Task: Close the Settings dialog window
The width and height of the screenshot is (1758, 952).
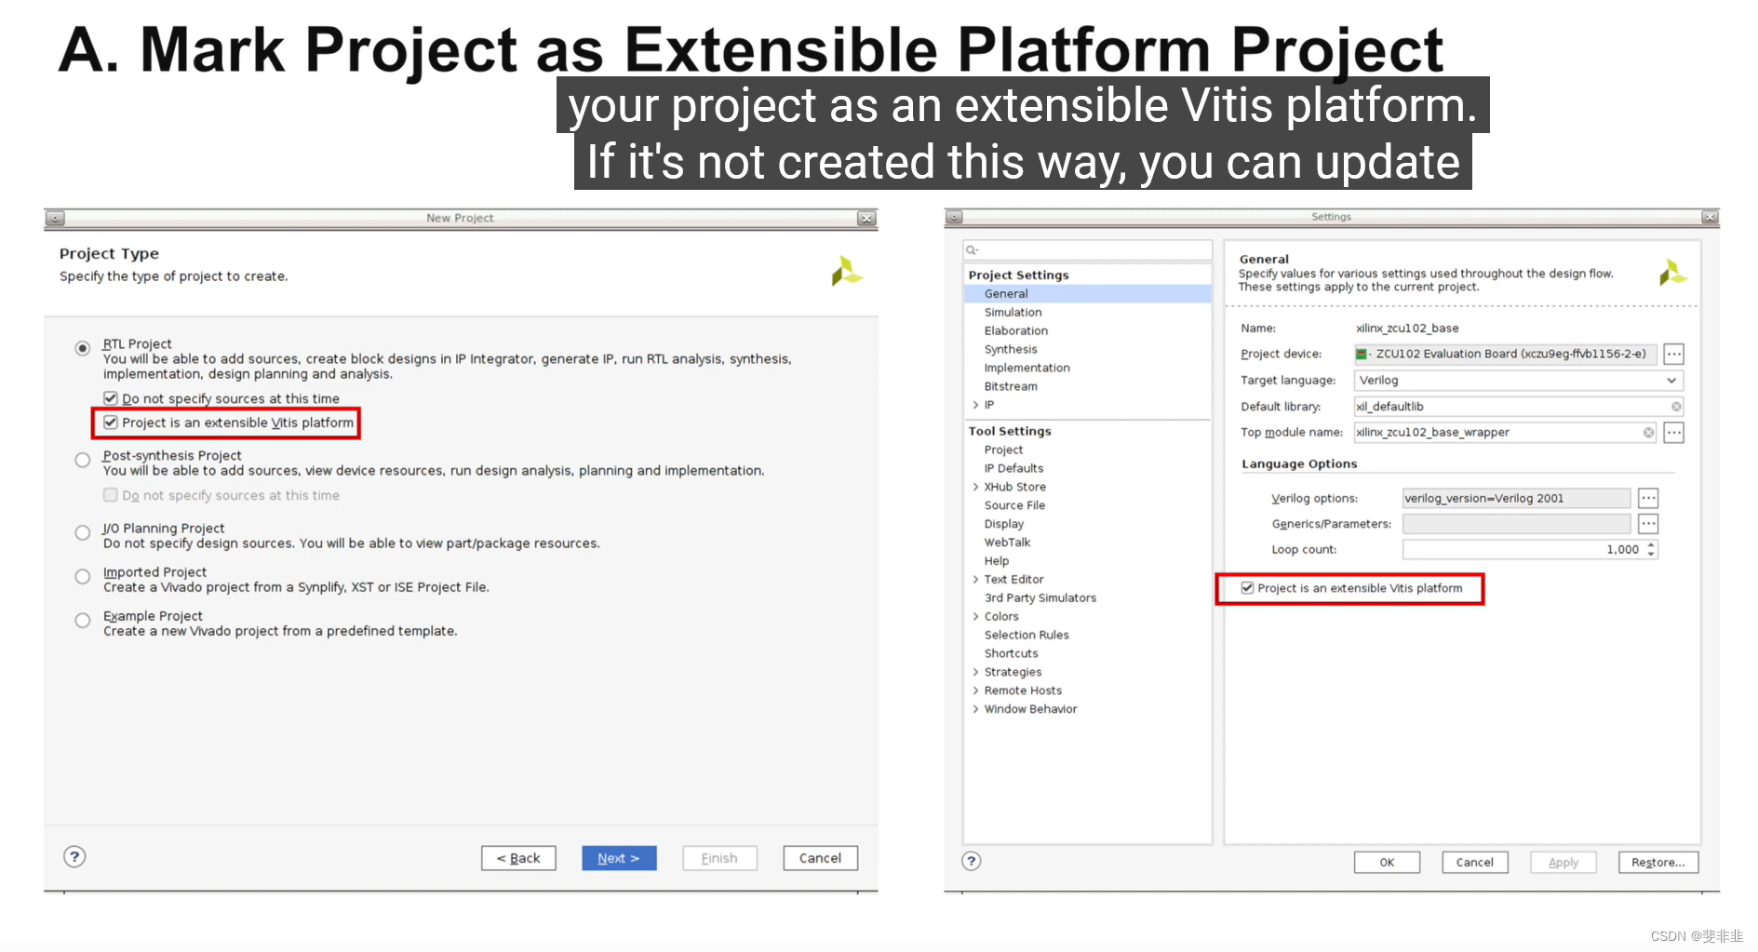Action: 1710,217
